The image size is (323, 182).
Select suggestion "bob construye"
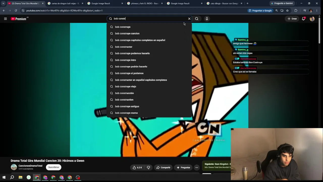coord(149,27)
